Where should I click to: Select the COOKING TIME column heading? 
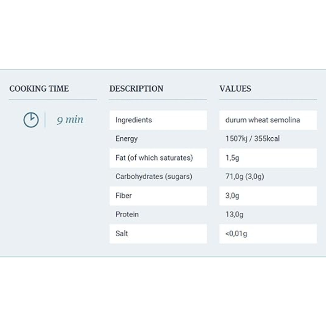click(39, 88)
